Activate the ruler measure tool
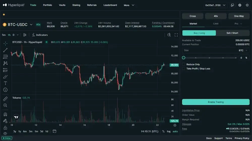Screen dimensions: 252x141 coord(5,99)
